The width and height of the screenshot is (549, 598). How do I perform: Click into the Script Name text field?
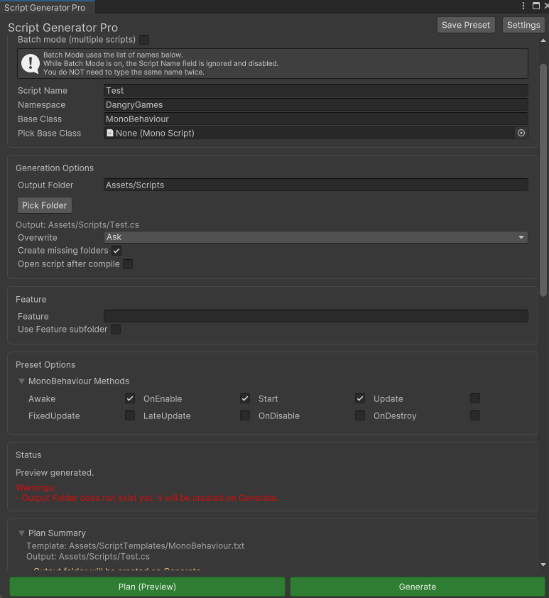tap(315, 90)
